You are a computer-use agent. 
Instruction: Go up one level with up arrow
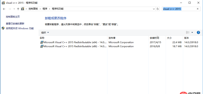pyautogui.click(x=18, y=9)
